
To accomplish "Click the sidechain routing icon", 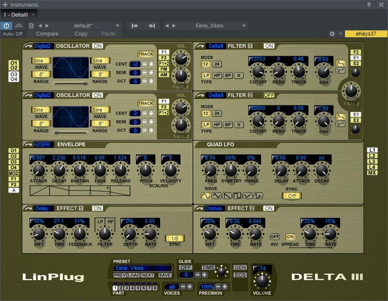I will pos(18,26).
